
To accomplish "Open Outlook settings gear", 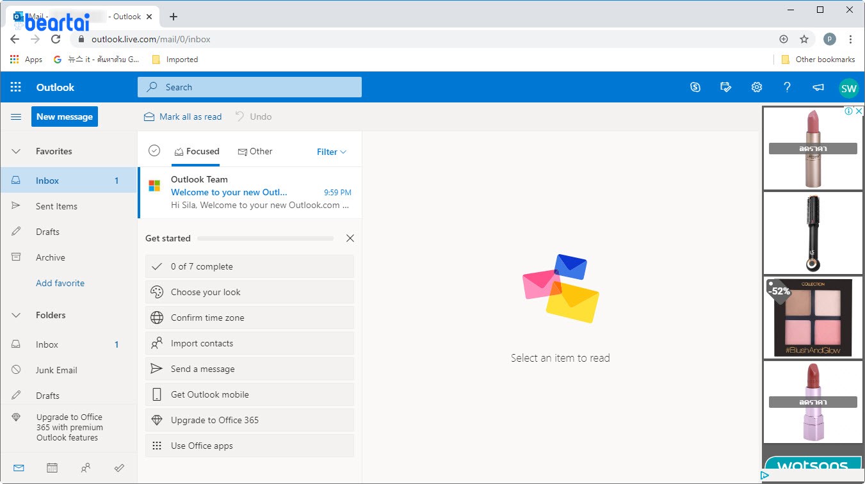I will point(757,87).
